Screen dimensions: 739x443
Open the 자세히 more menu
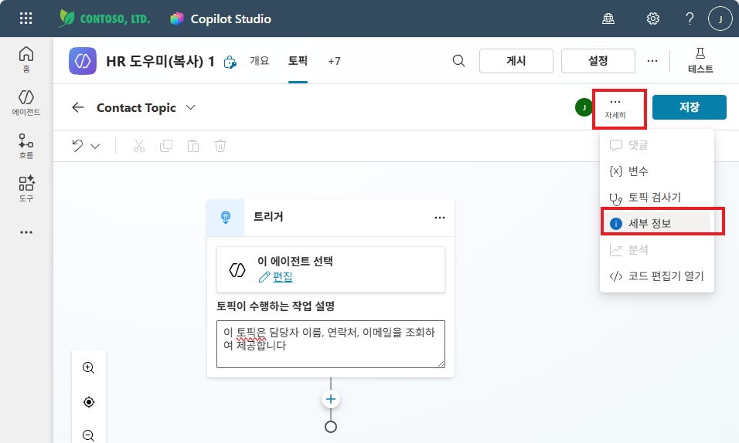click(x=615, y=108)
